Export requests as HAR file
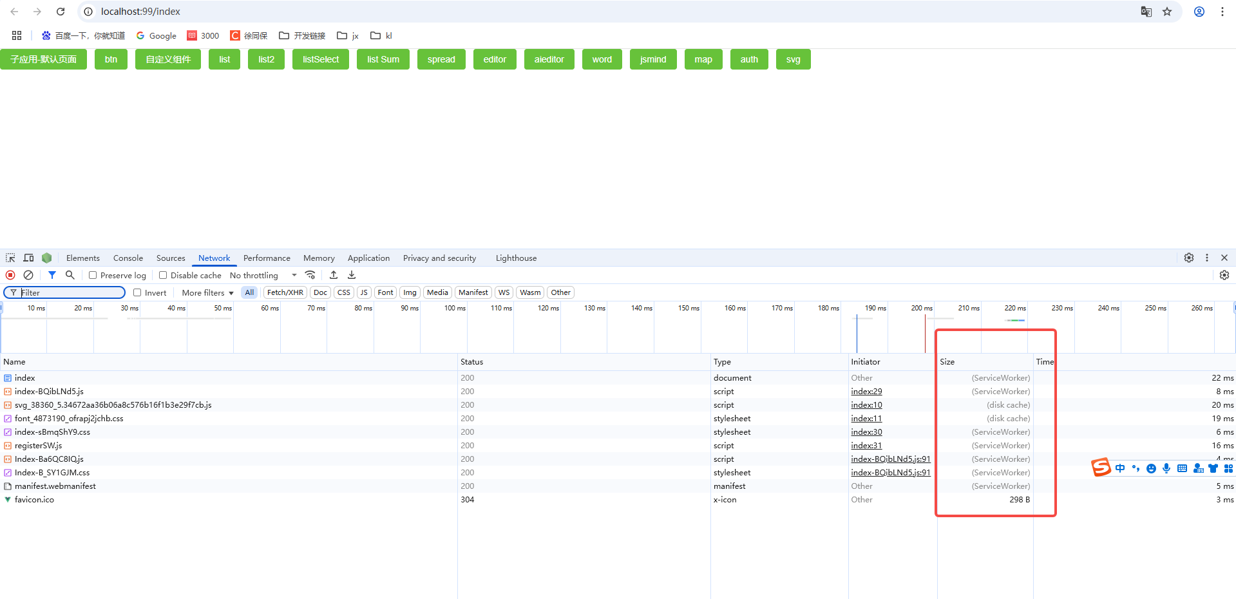1236x599 pixels. (x=351, y=275)
